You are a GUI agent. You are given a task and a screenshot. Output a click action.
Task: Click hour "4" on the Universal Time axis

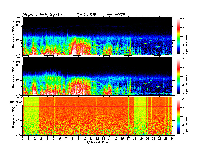point(47,138)
